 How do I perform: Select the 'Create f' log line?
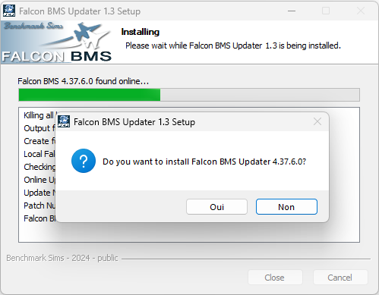39,141
